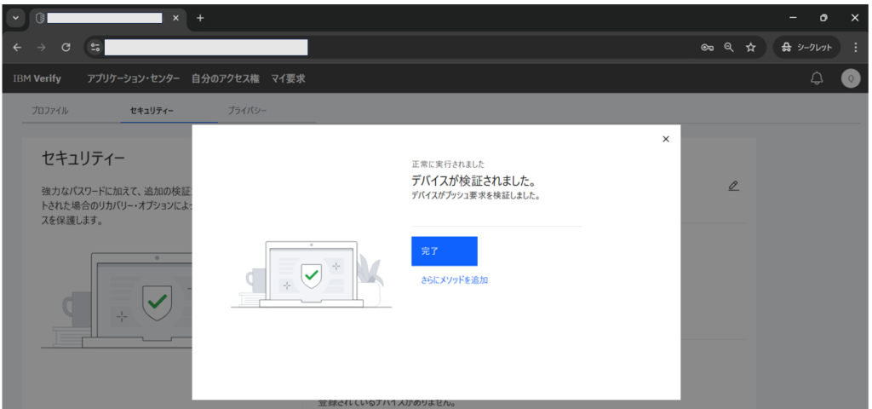872x409 pixels.
Task: Expand the tab search dropdown
Action: 15,18
